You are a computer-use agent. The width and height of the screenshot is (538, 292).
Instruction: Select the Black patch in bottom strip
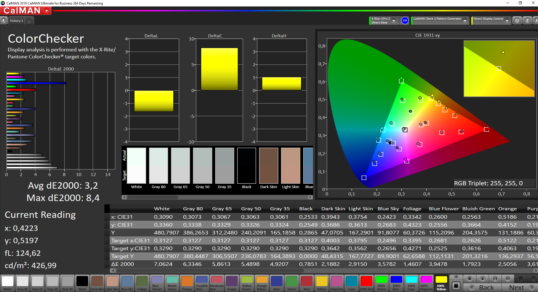[x=82, y=283]
